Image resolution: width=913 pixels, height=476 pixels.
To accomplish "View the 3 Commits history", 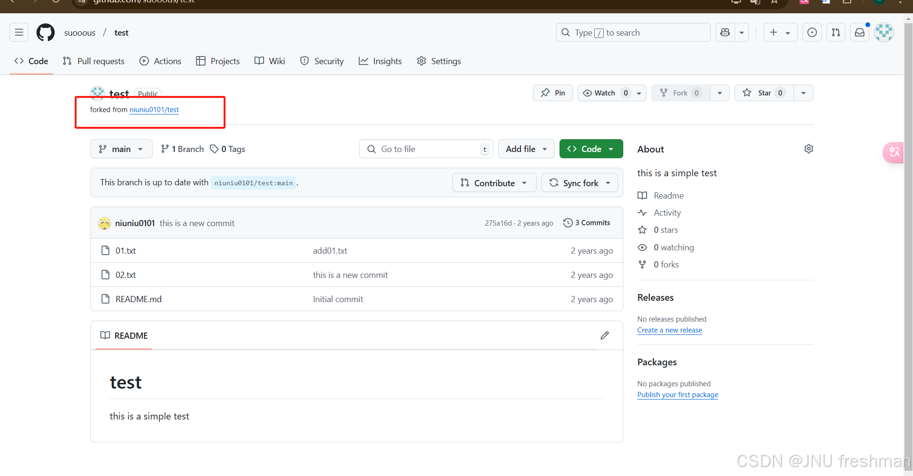I will (x=587, y=223).
